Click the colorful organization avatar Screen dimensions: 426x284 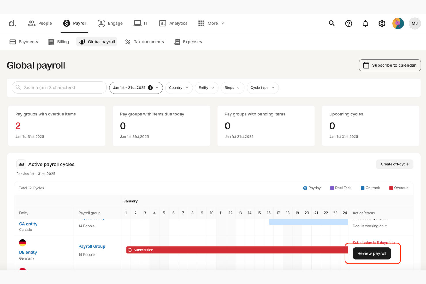click(x=398, y=24)
